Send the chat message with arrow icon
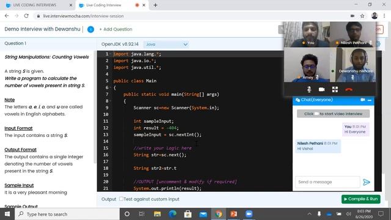 367,182
